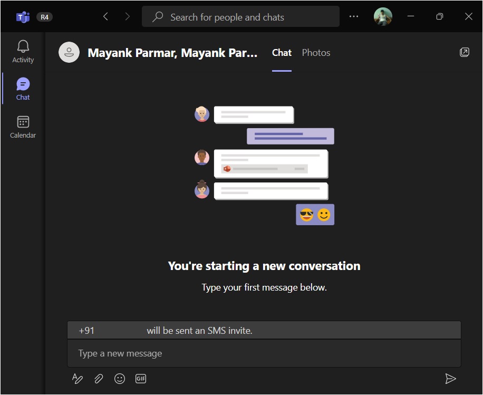Switch to the Photos tab

[x=316, y=53]
